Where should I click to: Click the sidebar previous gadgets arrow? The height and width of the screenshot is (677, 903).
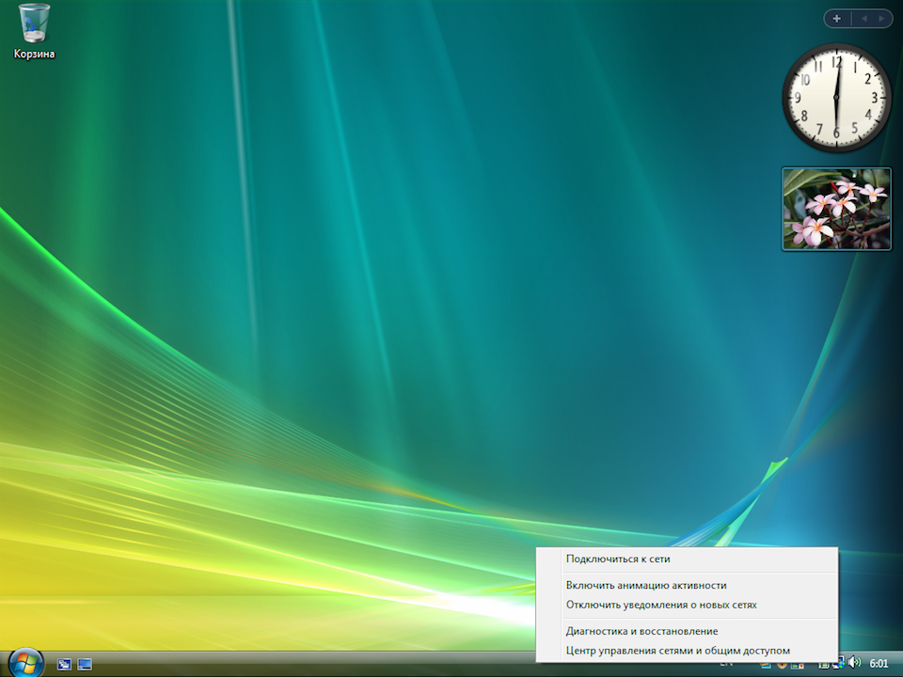click(x=863, y=19)
